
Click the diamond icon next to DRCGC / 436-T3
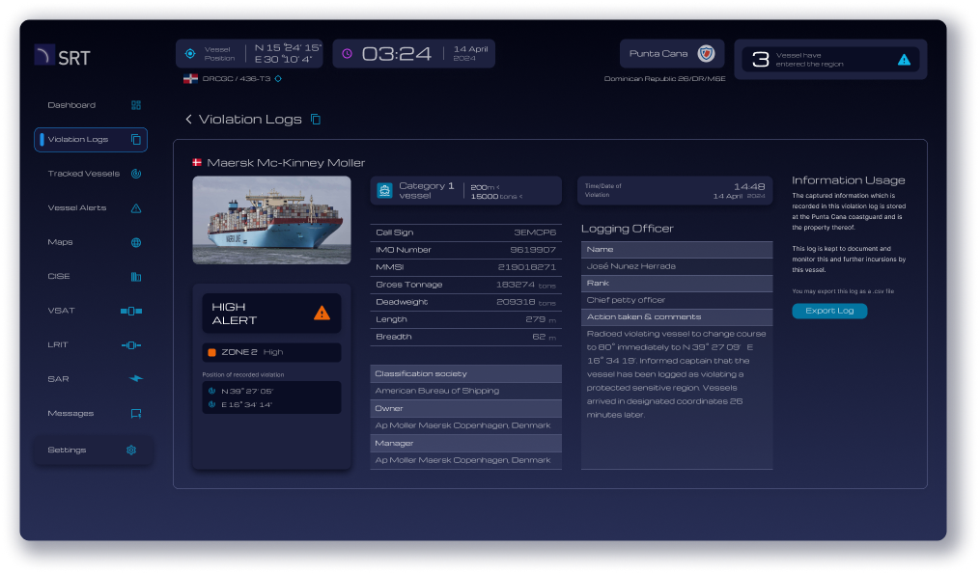click(x=278, y=79)
